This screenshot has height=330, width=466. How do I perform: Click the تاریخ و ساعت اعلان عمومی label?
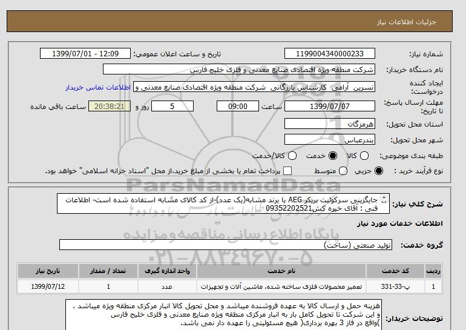tap(177, 54)
